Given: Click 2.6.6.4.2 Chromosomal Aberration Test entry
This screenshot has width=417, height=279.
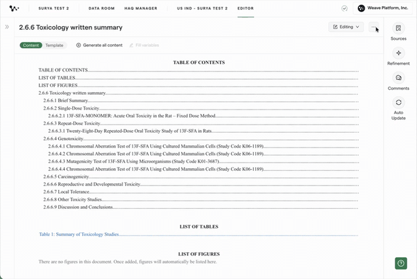Looking at the screenshot, I should (204, 154).
